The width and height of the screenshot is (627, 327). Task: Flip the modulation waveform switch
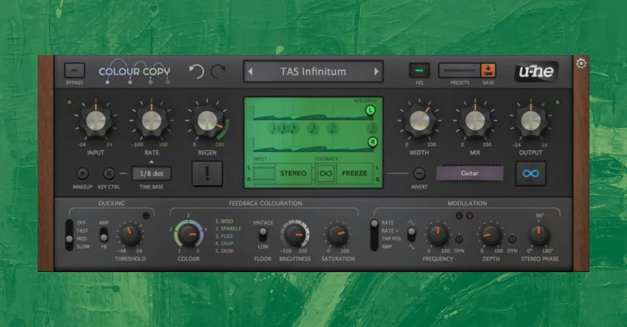(411, 234)
